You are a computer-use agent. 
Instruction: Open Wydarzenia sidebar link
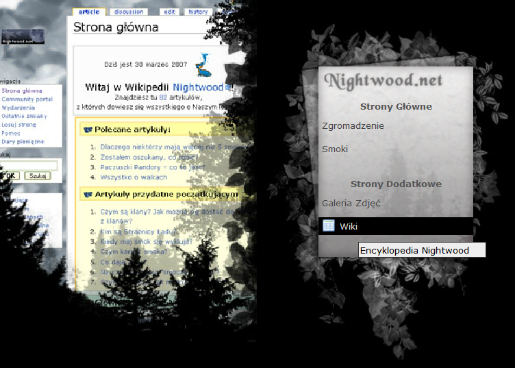click(18, 108)
